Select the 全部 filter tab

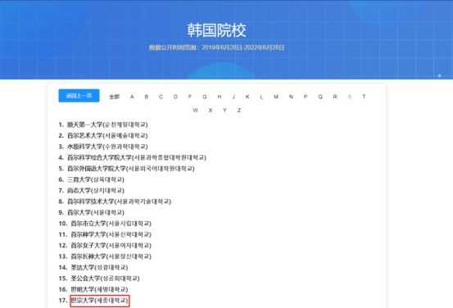pos(114,97)
